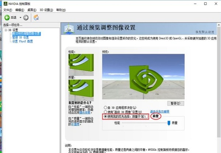Select 使用我的优先选择 radio button
Image resolution: width=221 pixels, height=153 pixels.
point(105,117)
